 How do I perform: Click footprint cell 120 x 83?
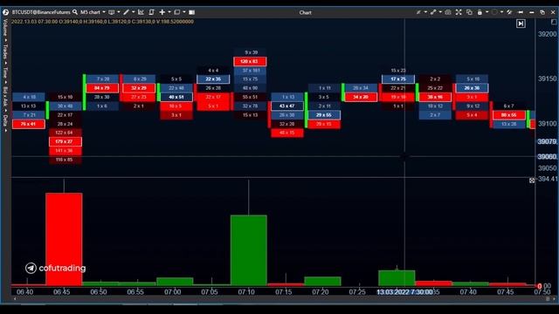[x=250, y=61]
